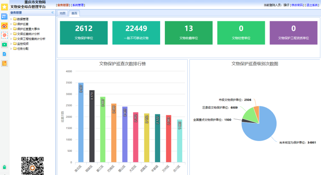Click the 退出系统 logout link
Screen dimensions: 321x175
[x=313, y=5]
